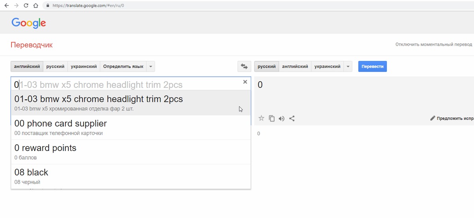The width and height of the screenshot is (474, 218).
Task: Pick suggestion 00 phone card supplier
Action: (x=131, y=127)
